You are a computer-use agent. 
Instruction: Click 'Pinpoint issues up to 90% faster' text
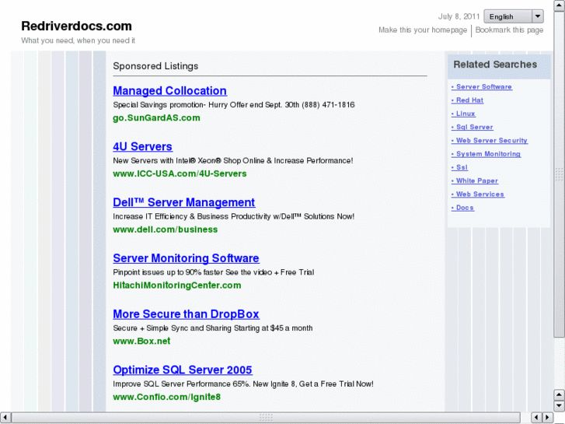[213, 272]
